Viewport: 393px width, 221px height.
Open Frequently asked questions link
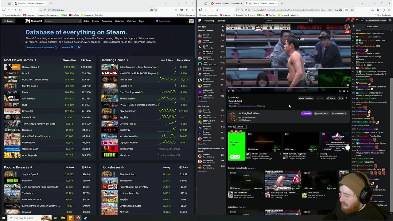[x=42, y=47]
